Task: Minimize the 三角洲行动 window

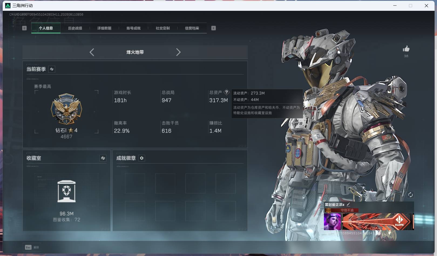Action: click(x=395, y=5)
